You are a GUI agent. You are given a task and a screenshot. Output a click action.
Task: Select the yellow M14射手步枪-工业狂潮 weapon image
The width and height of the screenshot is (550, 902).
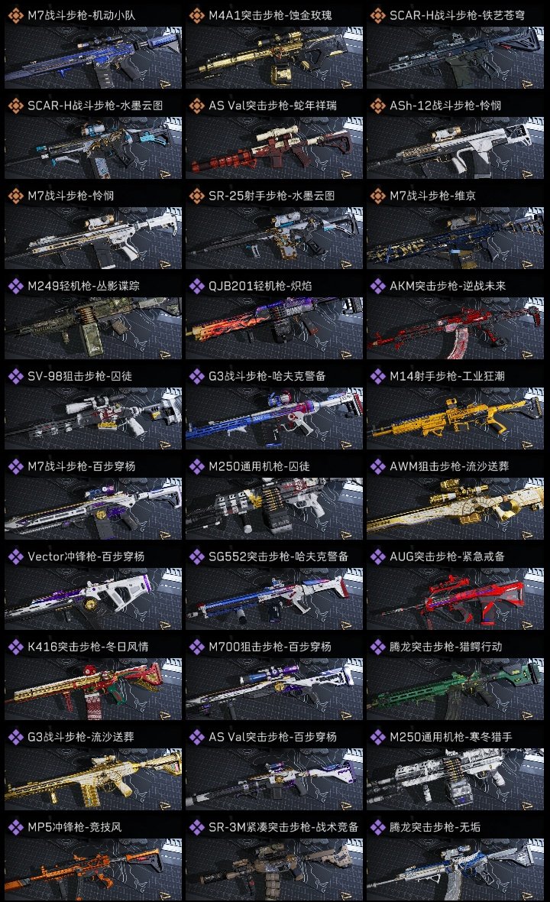[455, 418]
